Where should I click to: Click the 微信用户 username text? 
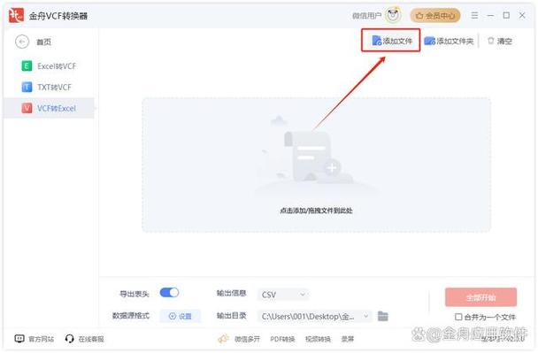pos(366,16)
